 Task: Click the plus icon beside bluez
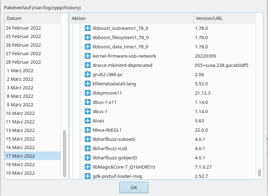pyautogui.click(x=88, y=121)
